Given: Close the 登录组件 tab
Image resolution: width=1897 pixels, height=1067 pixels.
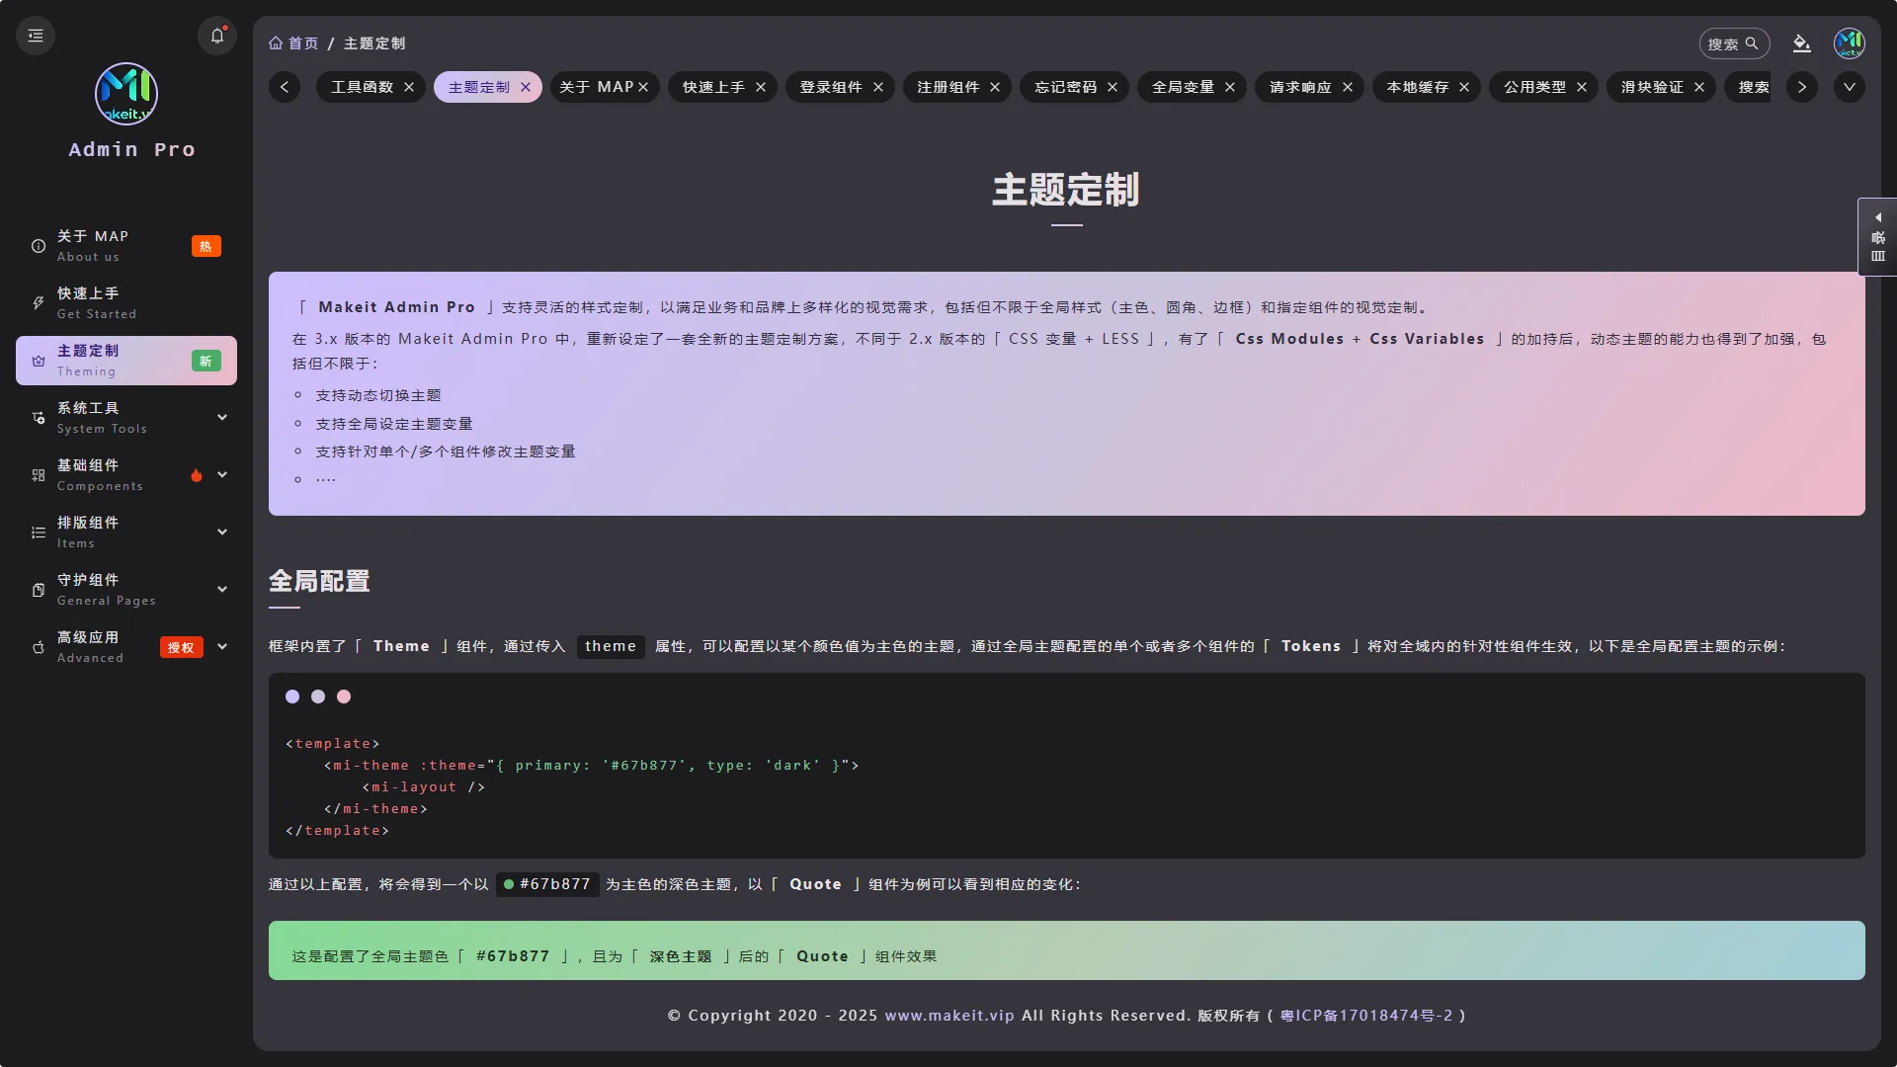Looking at the screenshot, I should tap(878, 87).
